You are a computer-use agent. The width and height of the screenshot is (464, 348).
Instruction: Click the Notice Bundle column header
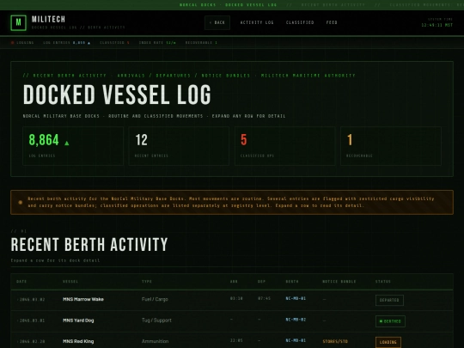pos(339,282)
